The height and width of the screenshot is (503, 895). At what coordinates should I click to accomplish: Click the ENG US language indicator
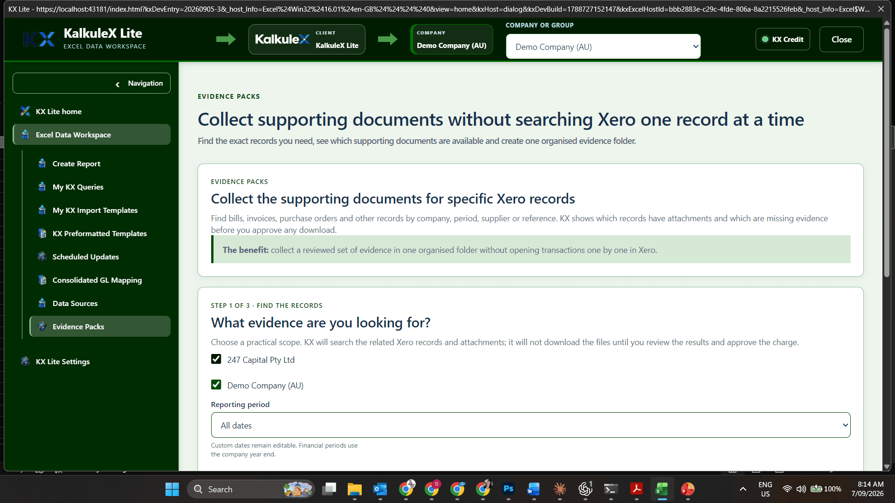pyautogui.click(x=765, y=489)
